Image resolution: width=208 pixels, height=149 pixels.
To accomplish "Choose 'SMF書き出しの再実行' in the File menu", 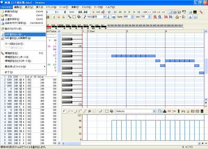I will pos(23,38).
